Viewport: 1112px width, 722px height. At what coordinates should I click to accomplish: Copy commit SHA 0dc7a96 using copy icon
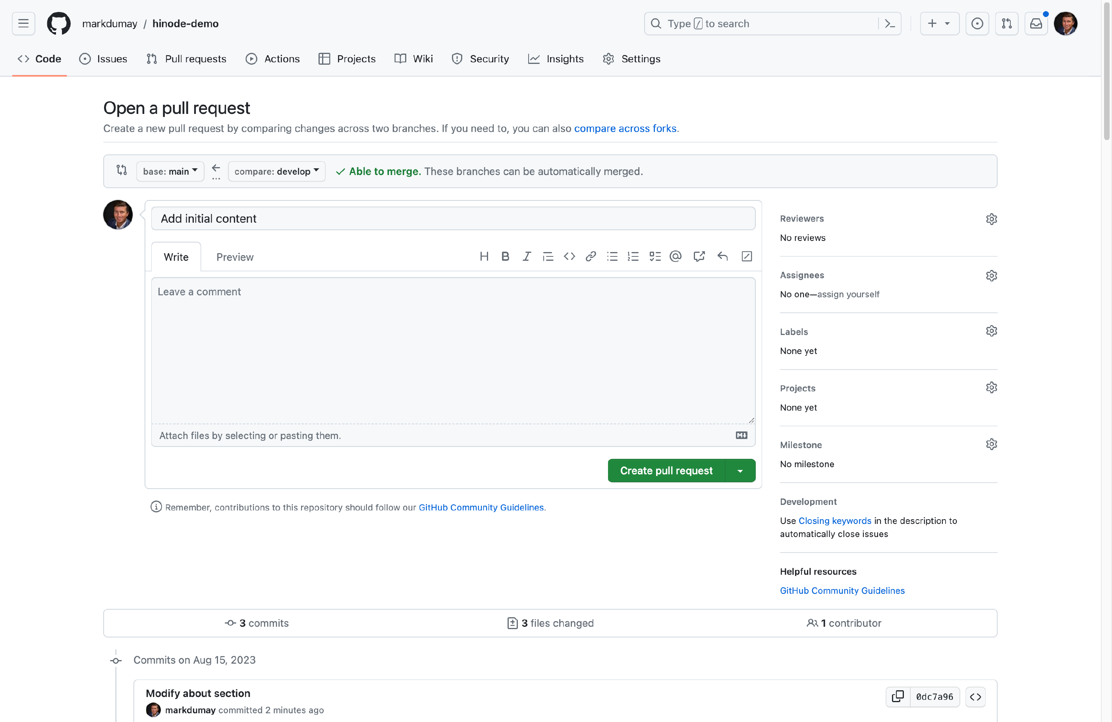tap(898, 696)
